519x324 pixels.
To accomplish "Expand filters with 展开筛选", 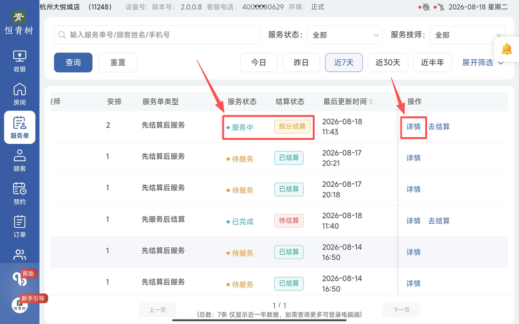I will click(x=483, y=62).
